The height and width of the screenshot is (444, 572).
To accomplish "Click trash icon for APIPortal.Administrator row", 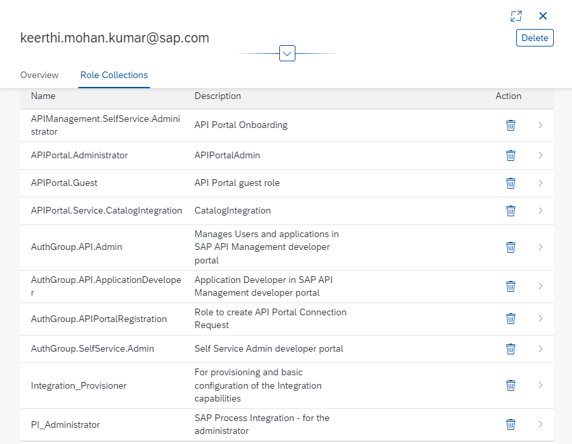I will pos(511,156).
